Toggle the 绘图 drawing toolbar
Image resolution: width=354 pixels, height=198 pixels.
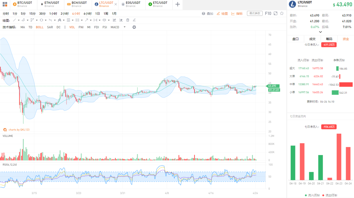(222, 14)
